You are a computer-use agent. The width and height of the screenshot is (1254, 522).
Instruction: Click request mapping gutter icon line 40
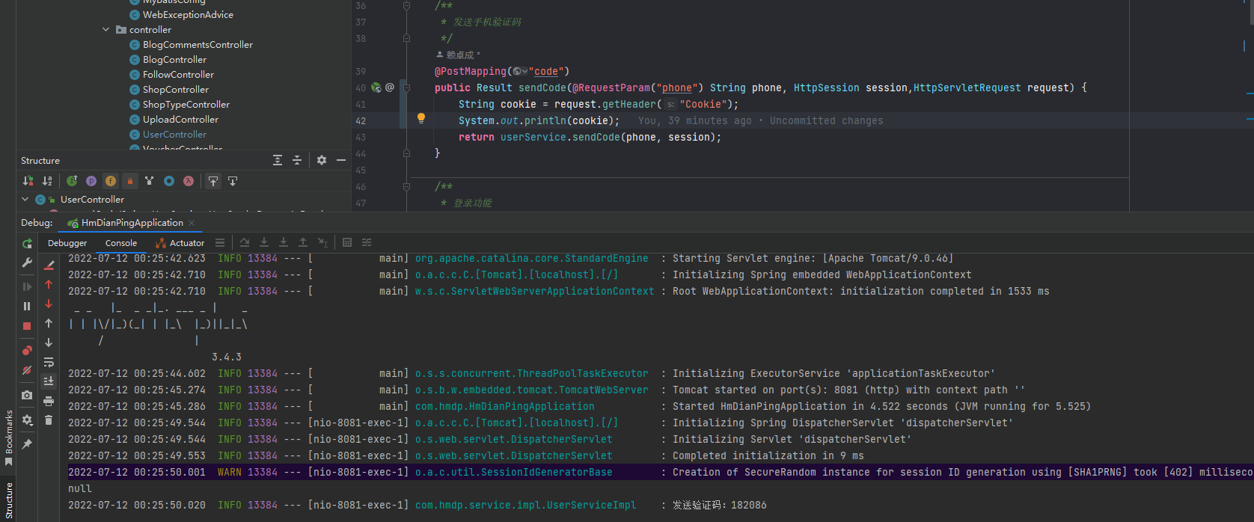(376, 87)
